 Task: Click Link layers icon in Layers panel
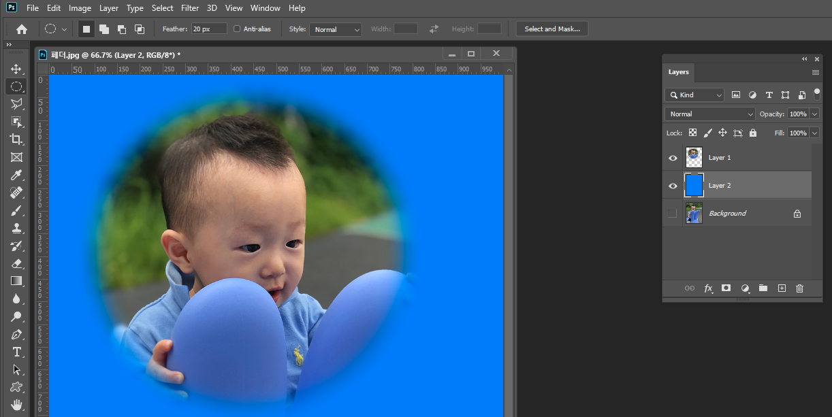pos(689,288)
